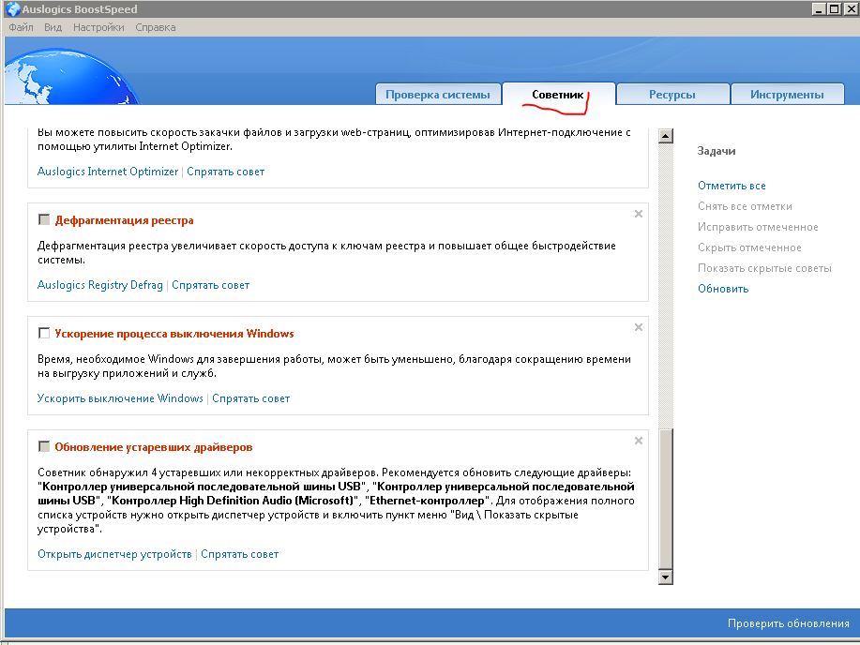Open the Вид menu

tap(53, 27)
